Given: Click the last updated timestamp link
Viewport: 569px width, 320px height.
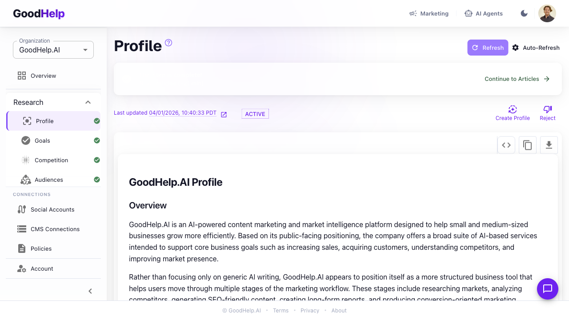Looking at the screenshot, I should click(x=182, y=112).
